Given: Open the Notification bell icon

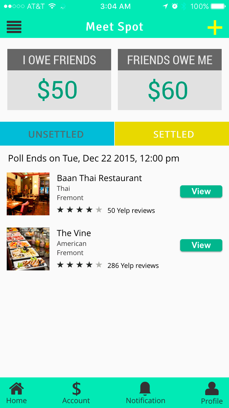Looking at the screenshot, I should click(145, 393).
